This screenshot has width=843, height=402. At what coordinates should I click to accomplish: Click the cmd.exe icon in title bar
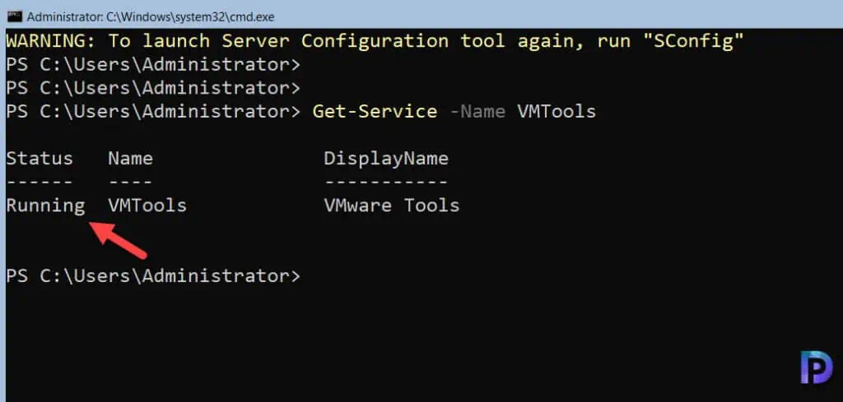[15, 16]
